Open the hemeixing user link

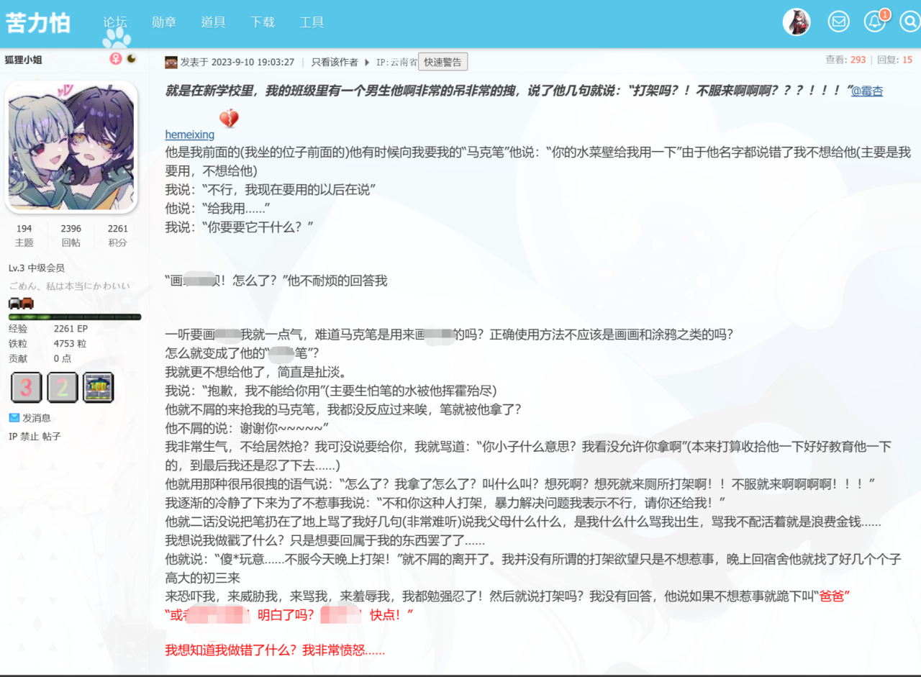pos(190,135)
